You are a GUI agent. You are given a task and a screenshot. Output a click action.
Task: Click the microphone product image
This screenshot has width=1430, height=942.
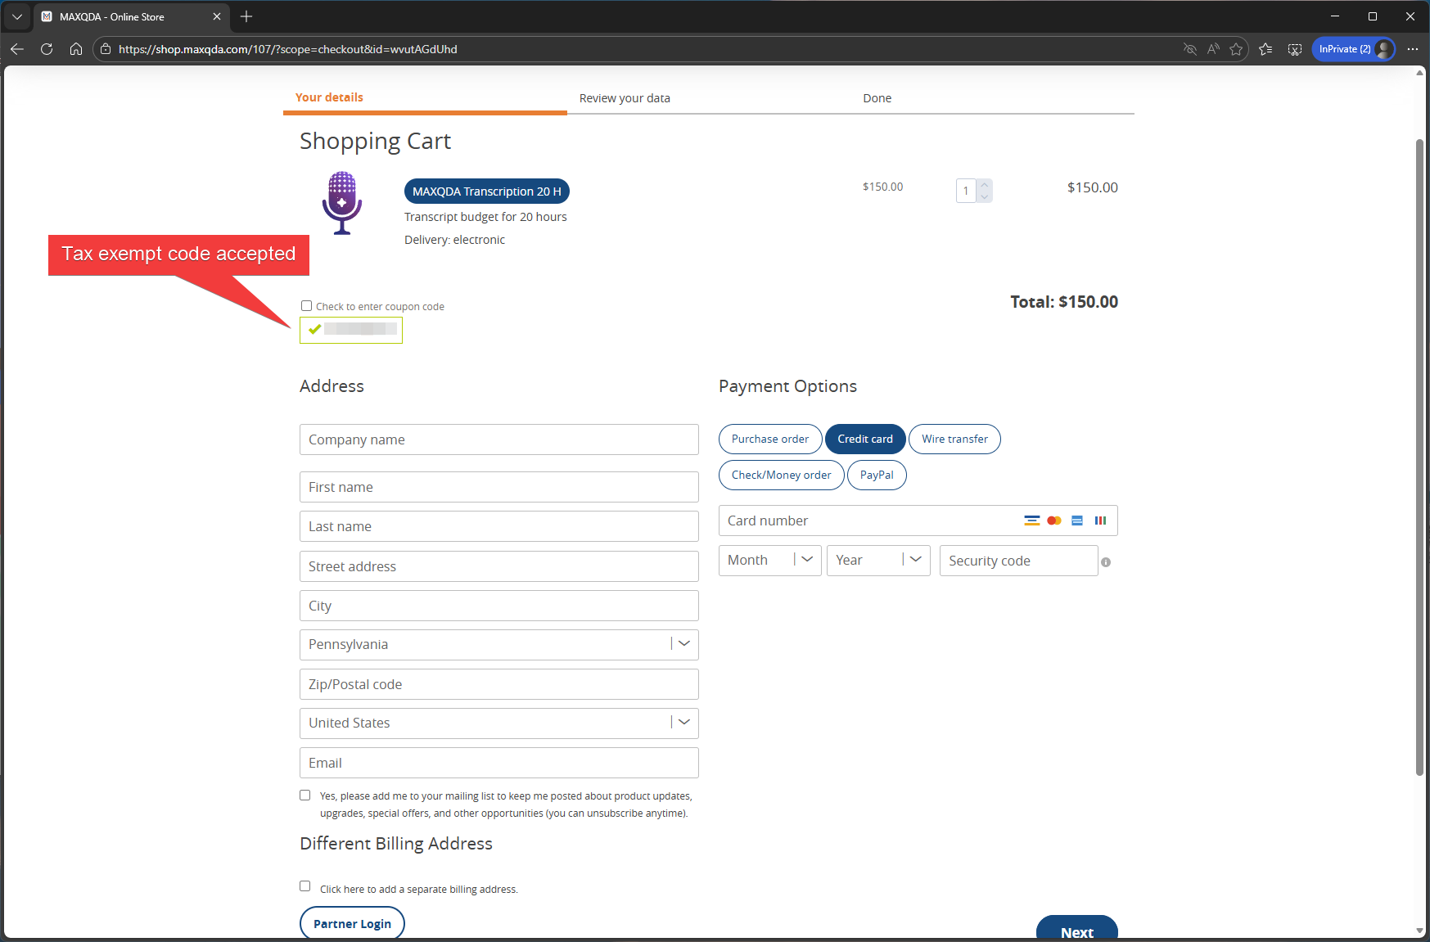342,203
